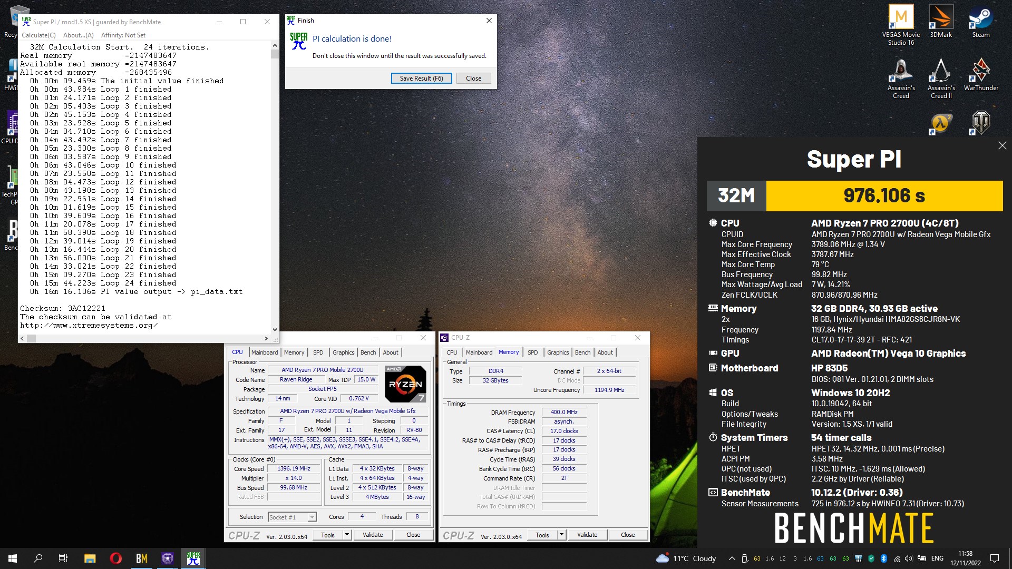This screenshot has width=1012, height=569.
Task: Open the About...(A) menu in Super PI
Action: pyautogui.click(x=78, y=35)
